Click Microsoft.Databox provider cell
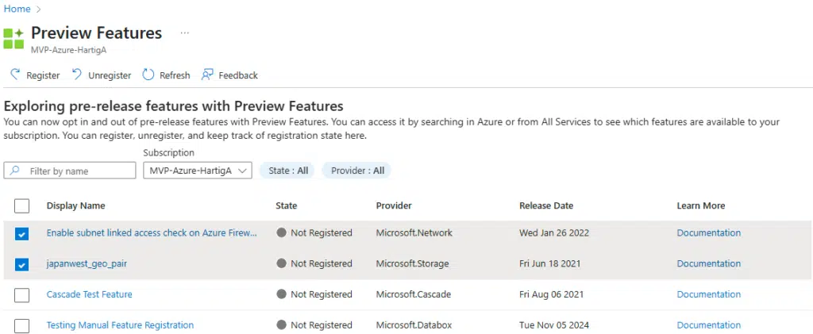Viewport: 813px width, 334px height. [x=414, y=325]
